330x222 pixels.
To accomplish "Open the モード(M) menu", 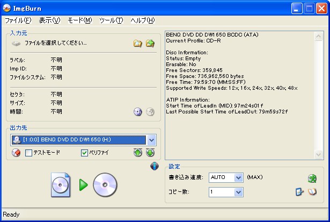I will [80, 20].
